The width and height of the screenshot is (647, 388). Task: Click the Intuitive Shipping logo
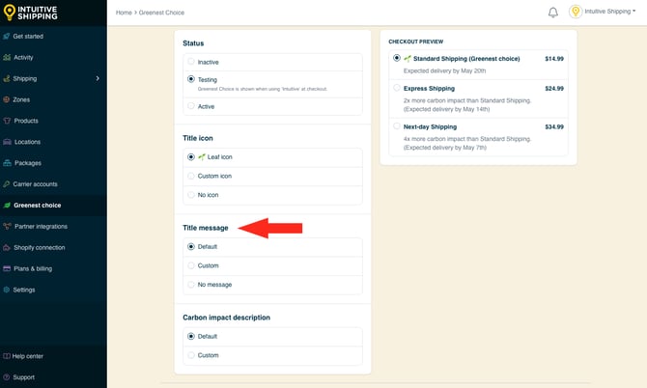[x=32, y=13]
